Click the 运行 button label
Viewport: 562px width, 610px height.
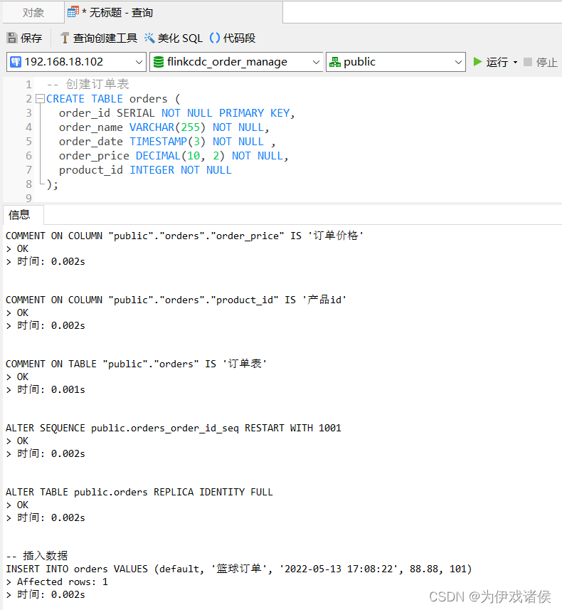pyautogui.click(x=497, y=62)
